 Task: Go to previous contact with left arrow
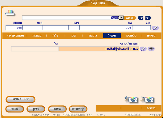pos(141,18)
